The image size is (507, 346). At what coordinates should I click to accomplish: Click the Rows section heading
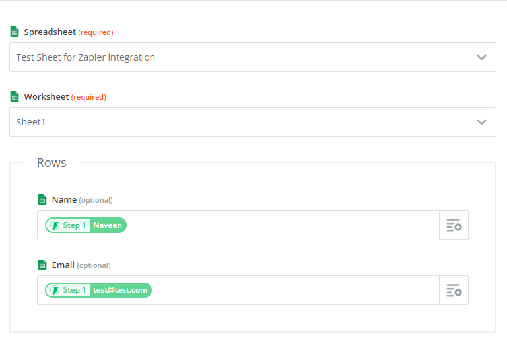coord(51,162)
